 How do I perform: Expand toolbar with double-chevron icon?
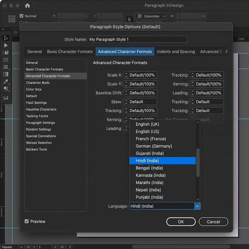click(3, 29)
